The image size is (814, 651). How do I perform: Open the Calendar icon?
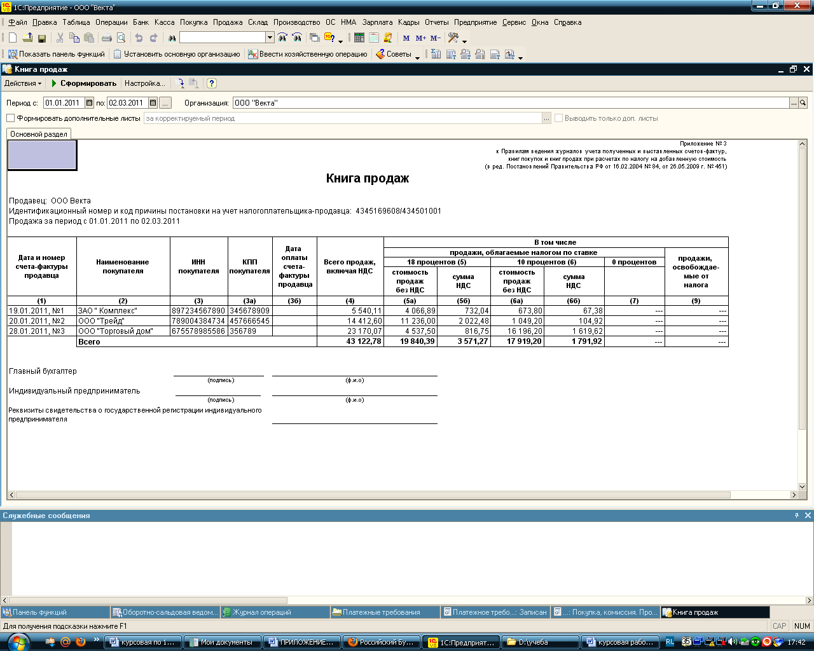[x=374, y=38]
